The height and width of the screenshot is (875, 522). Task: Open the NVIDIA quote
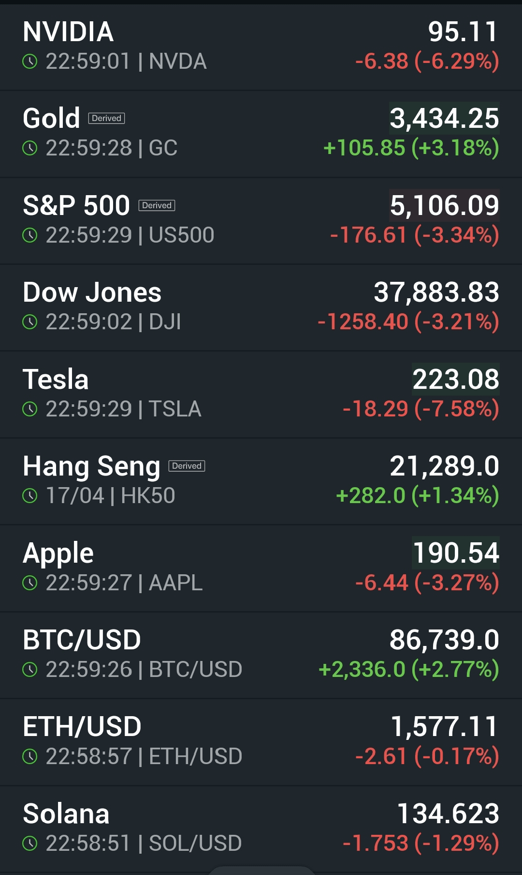[68, 32]
